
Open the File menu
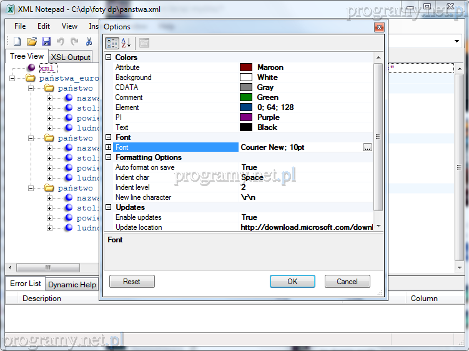[20, 26]
